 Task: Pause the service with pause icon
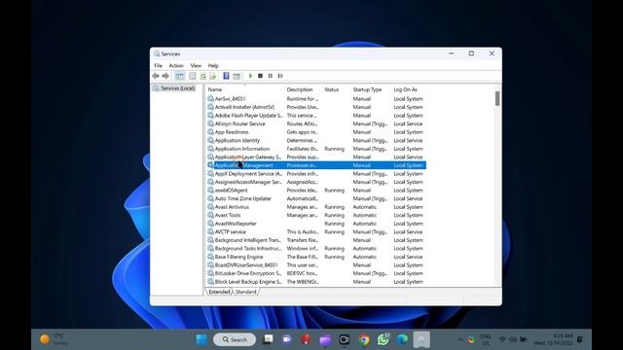coord(271,76)
